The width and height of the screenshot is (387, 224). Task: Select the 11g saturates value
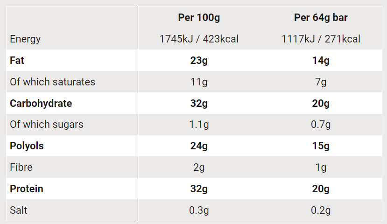pos(199,82)
